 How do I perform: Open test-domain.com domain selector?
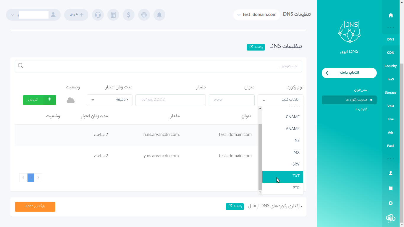(256, 14)
